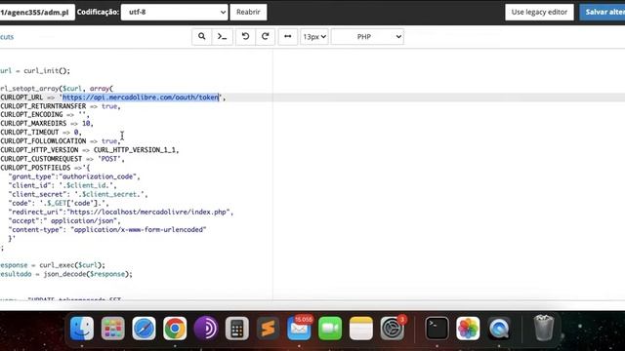Open System Preferences from the dock

(393, 329)
